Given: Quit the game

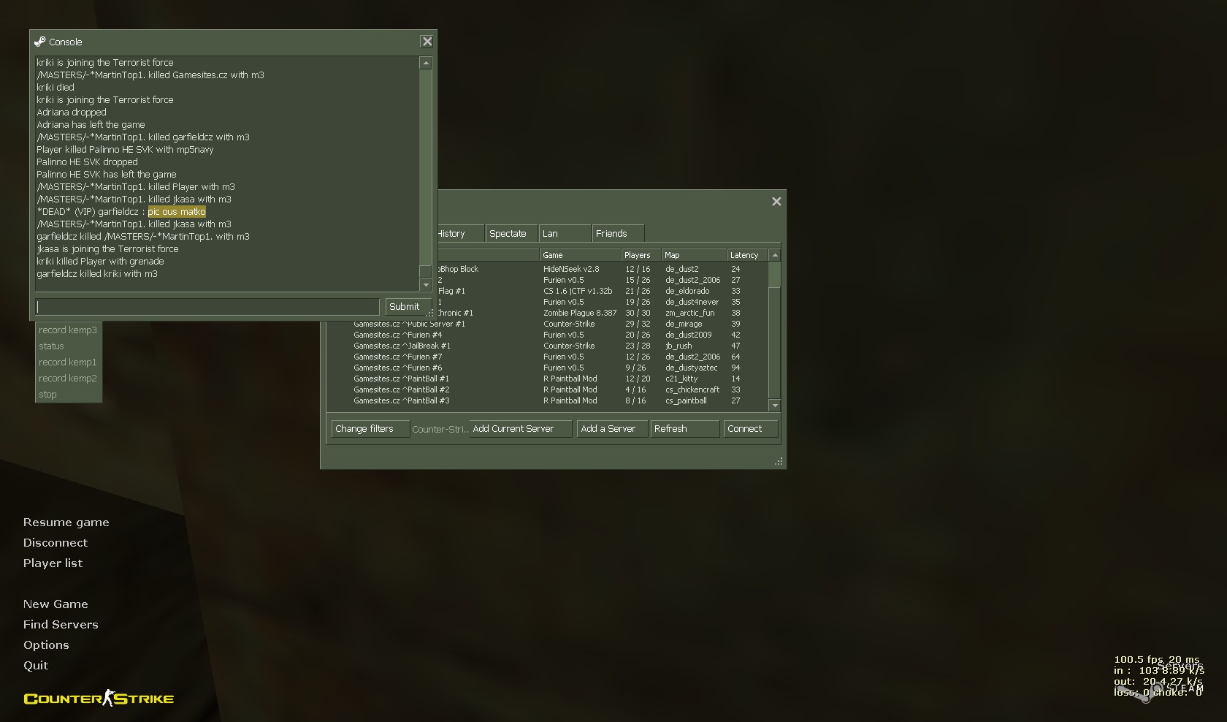Looking at the screenshot, I should pos(36,666).
